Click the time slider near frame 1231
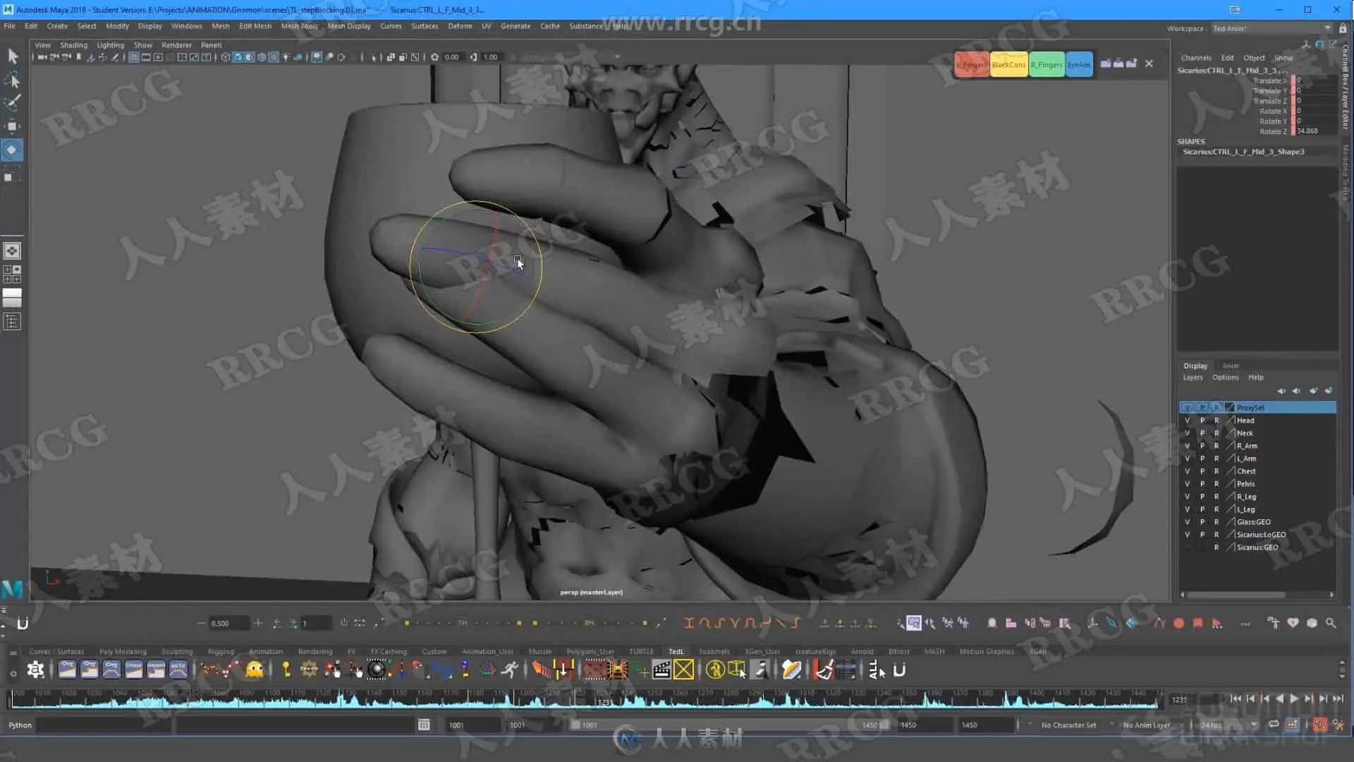The height and width of the screenshot is (762, 1354). tap(604, 699)
